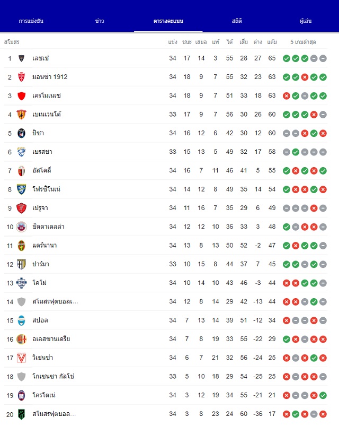This screenshot has width=339, height=426.
Task: Click the แต้ม column header
Action: (x=272, y=42)
